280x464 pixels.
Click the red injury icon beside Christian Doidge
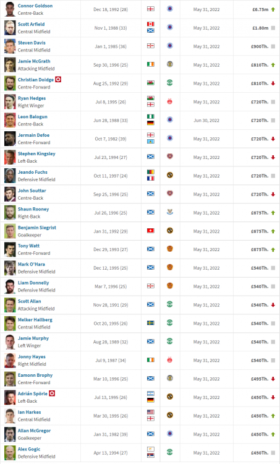click(x=58, y=79)
